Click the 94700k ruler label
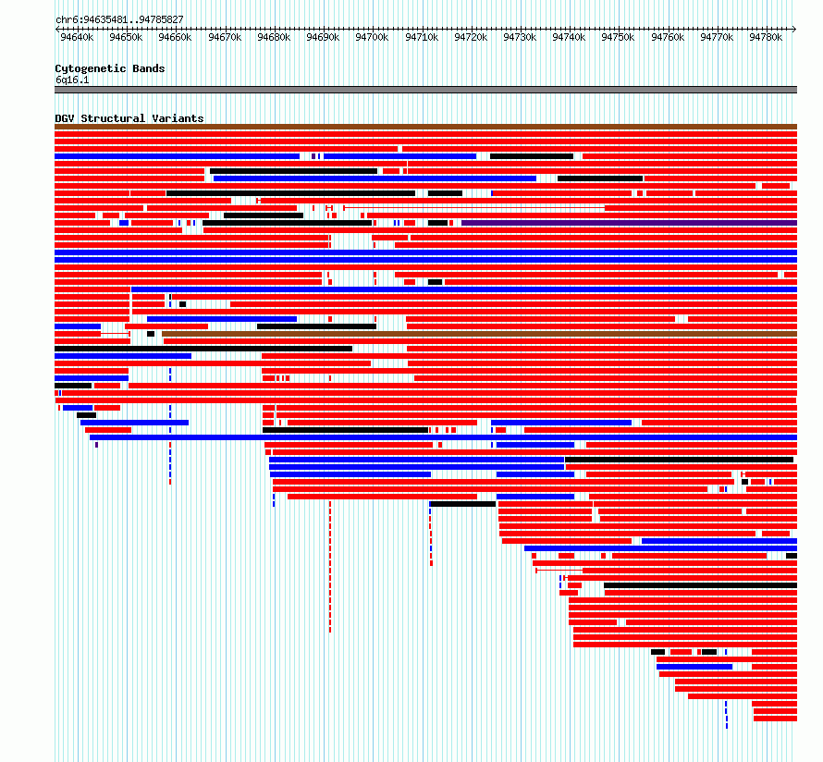823x762 pixels. click(x=372, y=37)
